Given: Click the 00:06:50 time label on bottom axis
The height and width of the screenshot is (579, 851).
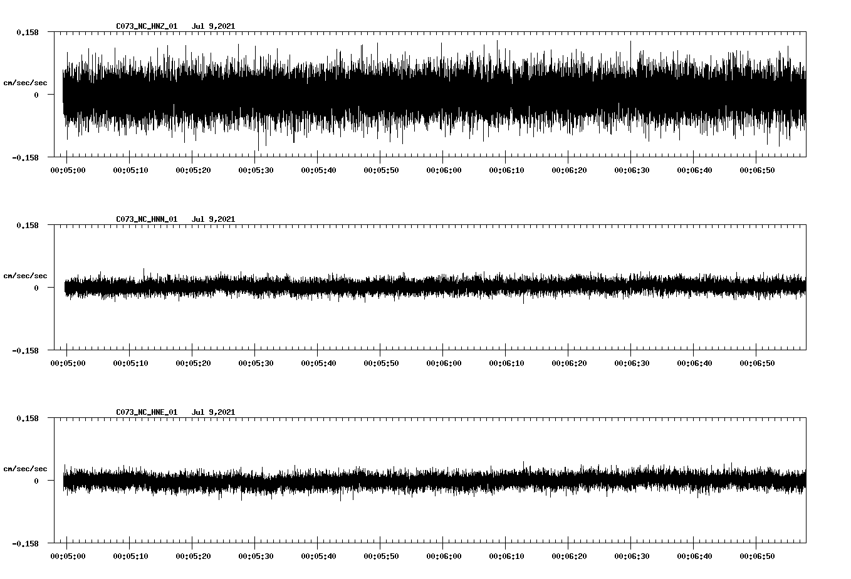Looking at the screenshot, I should coord(756,555).
